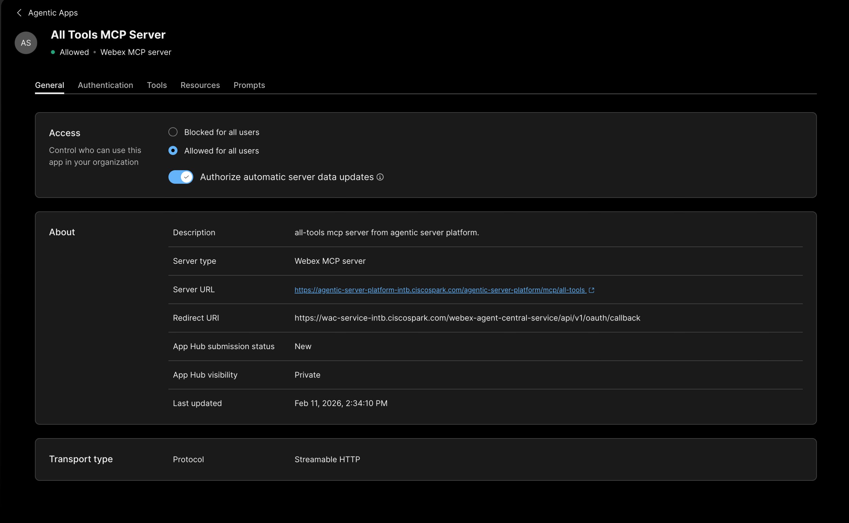Click the New submission status value
849x523 pixels.
tap(303, 347)
